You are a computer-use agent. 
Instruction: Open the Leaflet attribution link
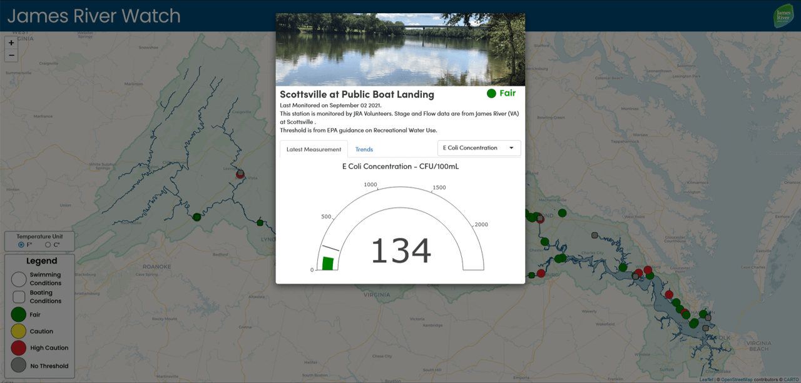(x=706, y=380)
